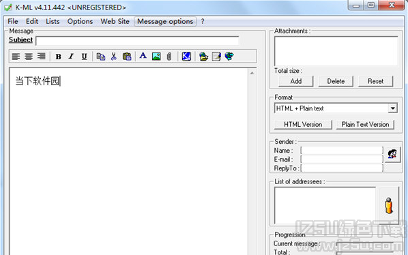Open the Options menu
The image size is (408, 255).
coord(80,21)
